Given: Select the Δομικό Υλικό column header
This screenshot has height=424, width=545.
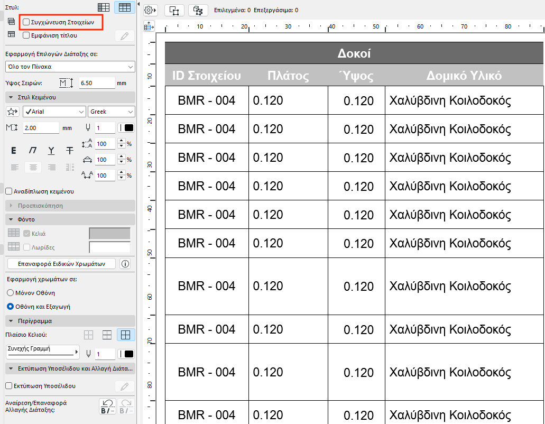Looking at the screenshot, I should 464,76.
